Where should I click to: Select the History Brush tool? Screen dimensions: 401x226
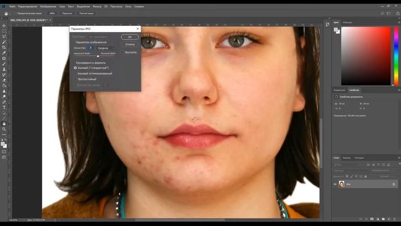(x=4, y=75)
